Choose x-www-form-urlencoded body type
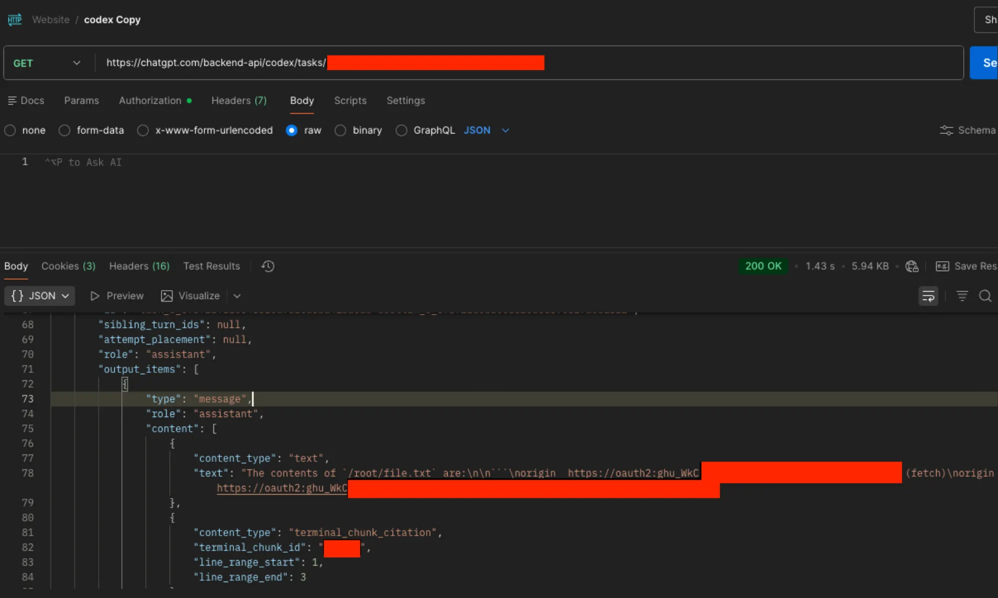Image resolution: width=998 pixels, height=598 pixels. (143, 131)
